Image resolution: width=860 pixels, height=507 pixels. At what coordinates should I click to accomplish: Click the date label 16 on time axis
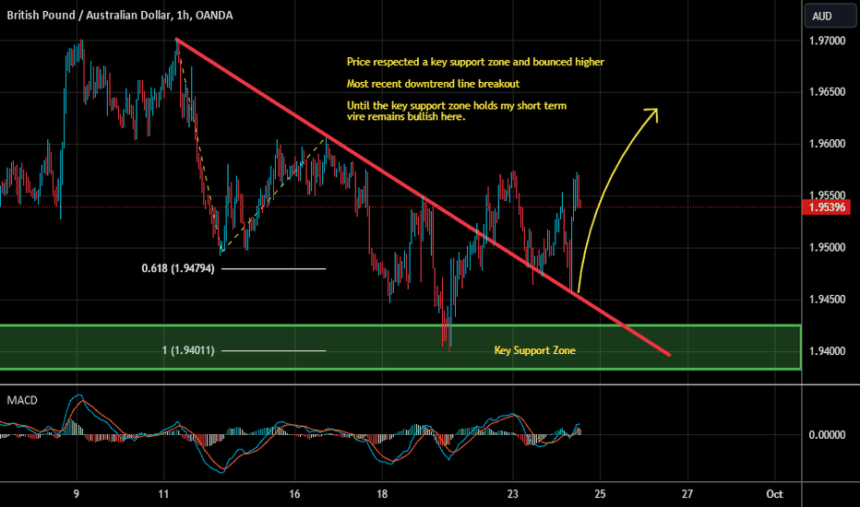click(x=294, y=494)
